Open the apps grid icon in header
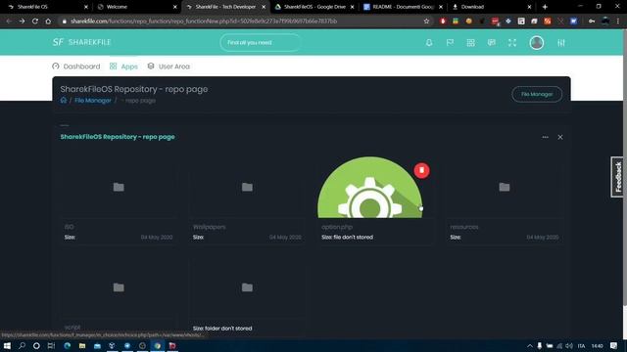Screen dimensions: 627x352 (x=470, y=43)
